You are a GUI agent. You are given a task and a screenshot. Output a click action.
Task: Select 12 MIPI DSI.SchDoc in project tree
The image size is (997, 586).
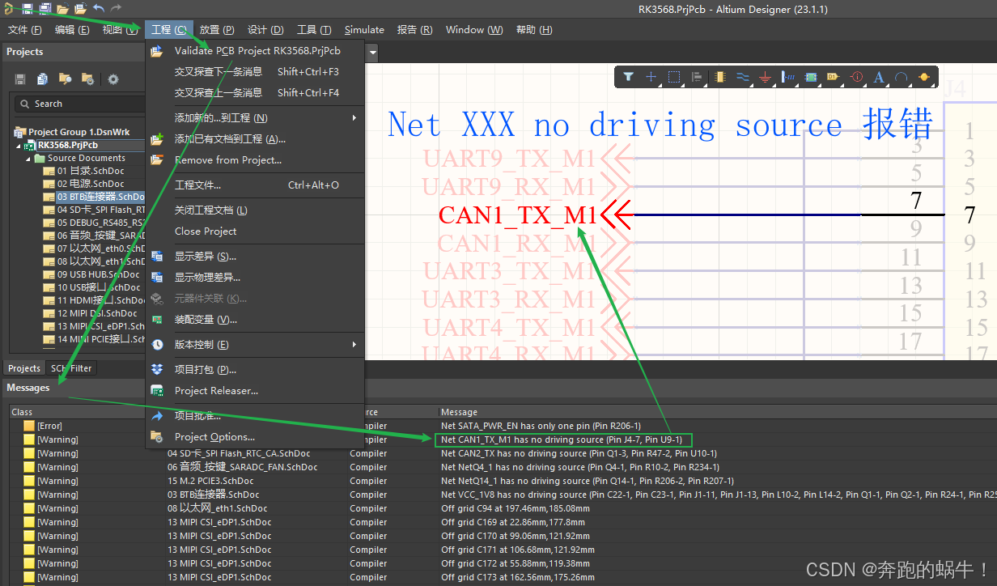pos(97,313)
